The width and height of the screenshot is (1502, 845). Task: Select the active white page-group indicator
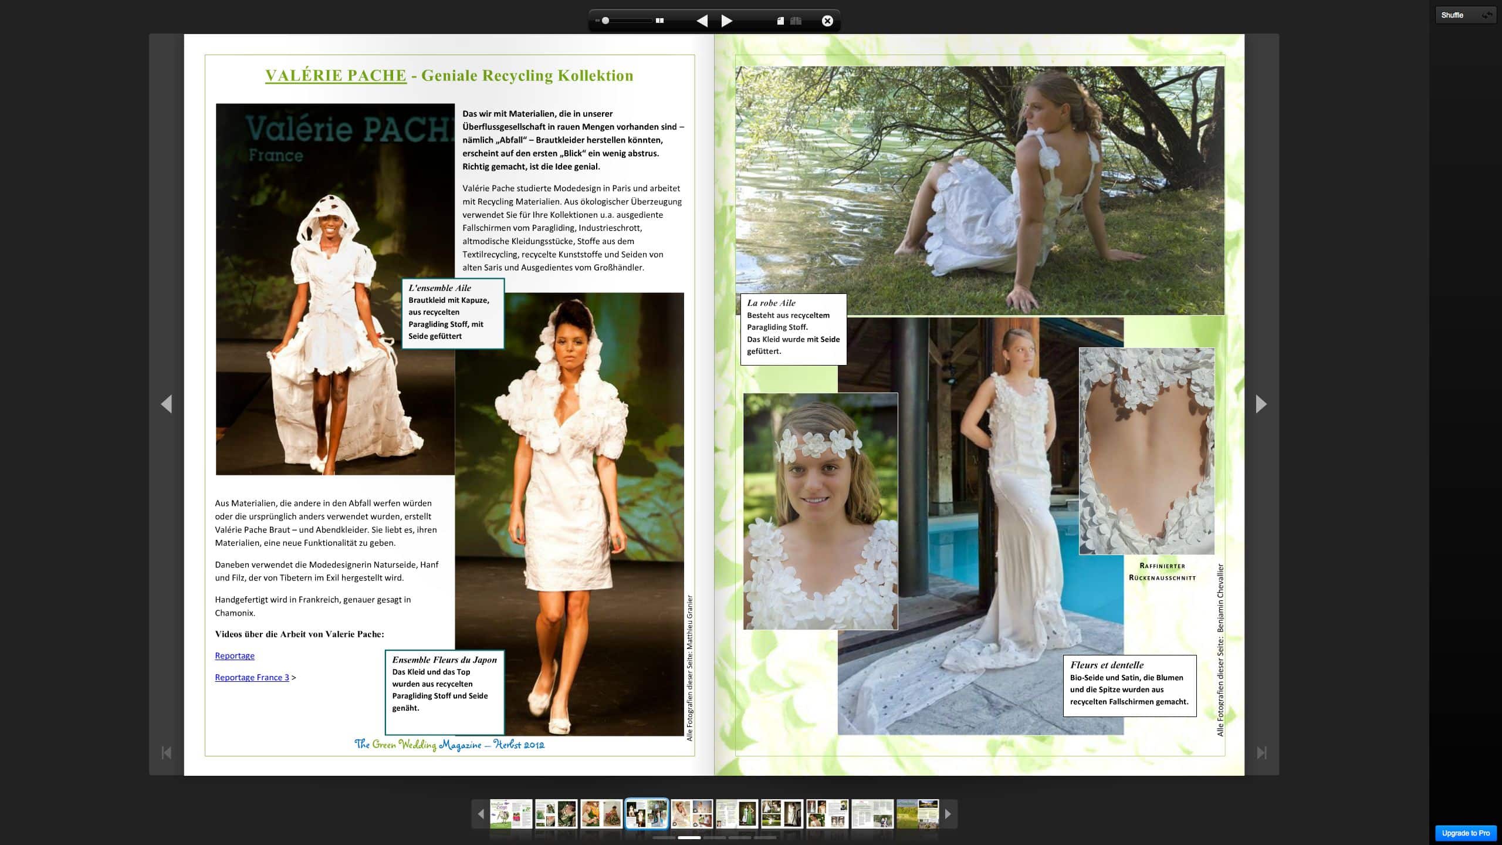click(689, 838)
